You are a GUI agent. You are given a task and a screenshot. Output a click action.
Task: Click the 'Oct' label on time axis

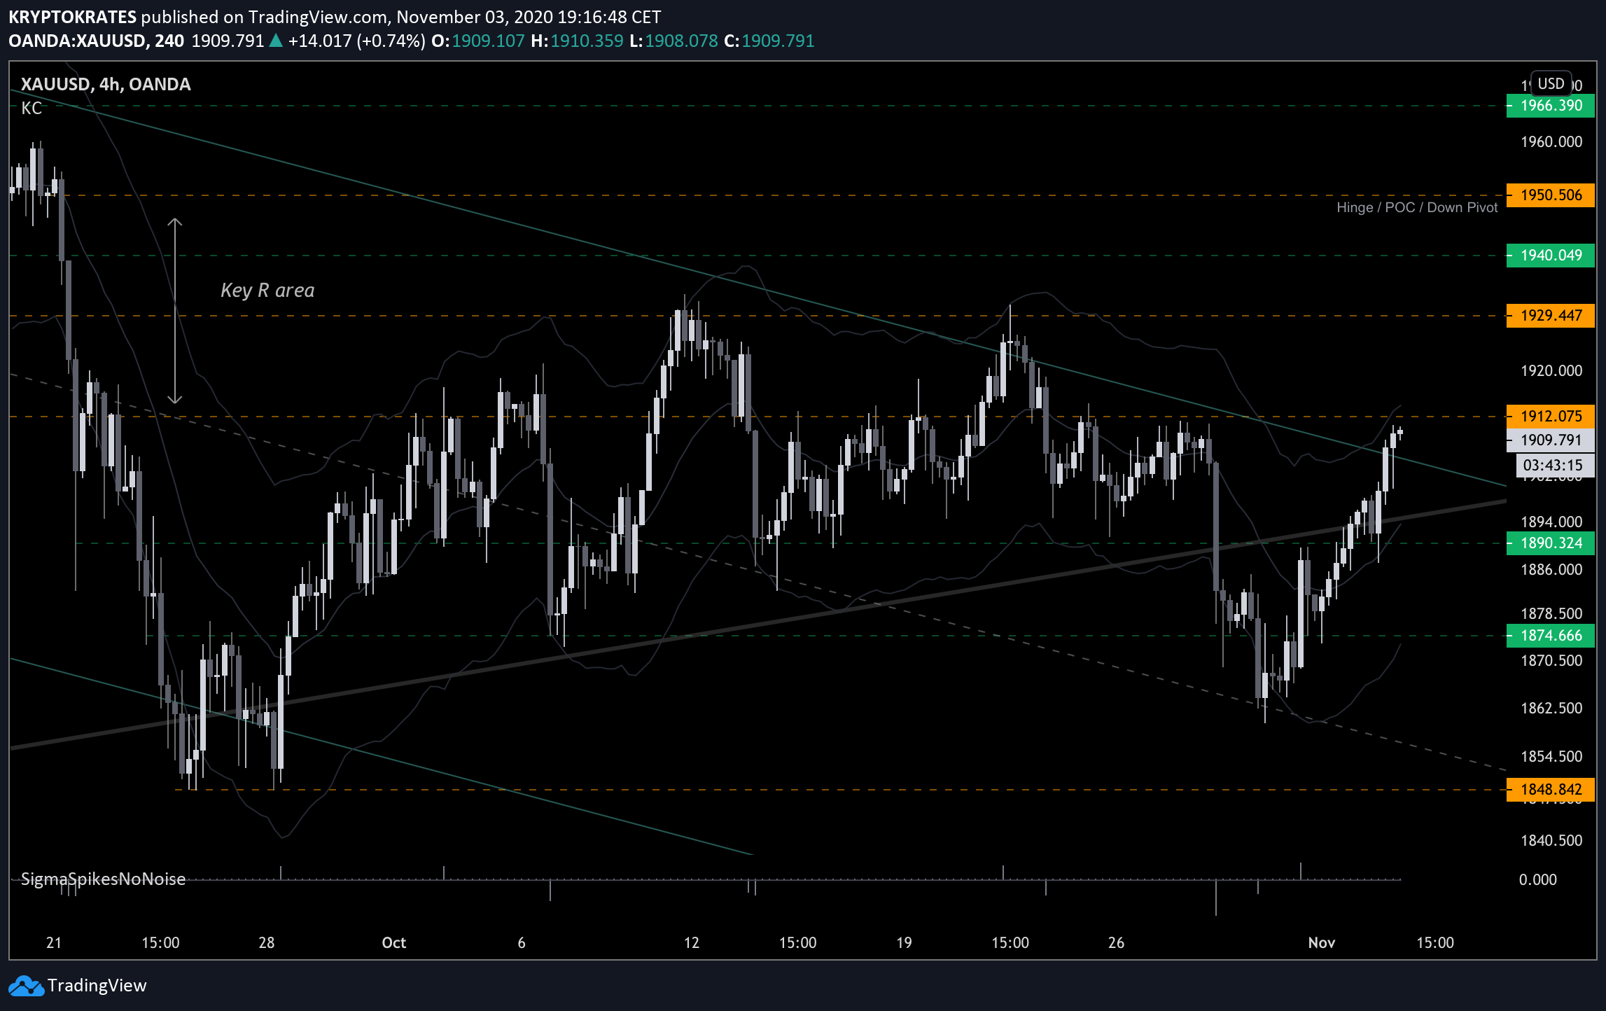(x=393, y=942)
